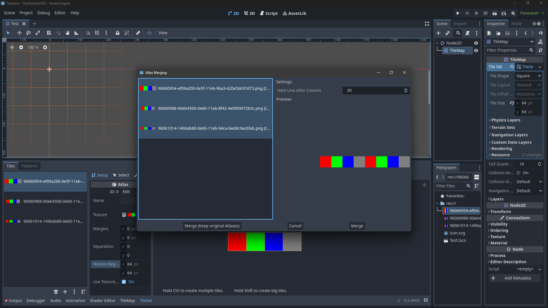Select the Rotate tool
The image size is (548, 308).
[29, 33]
